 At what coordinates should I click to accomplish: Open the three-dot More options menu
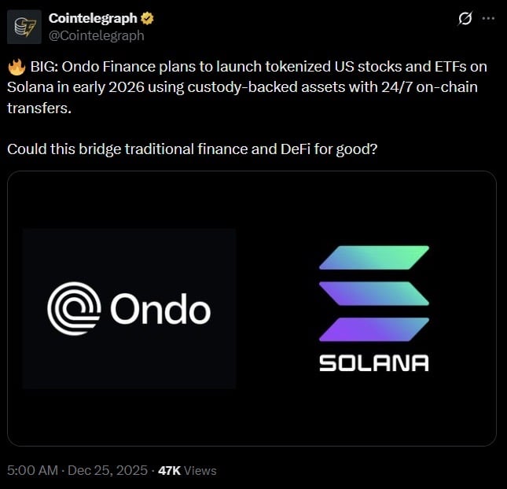[x=490, y=18]
